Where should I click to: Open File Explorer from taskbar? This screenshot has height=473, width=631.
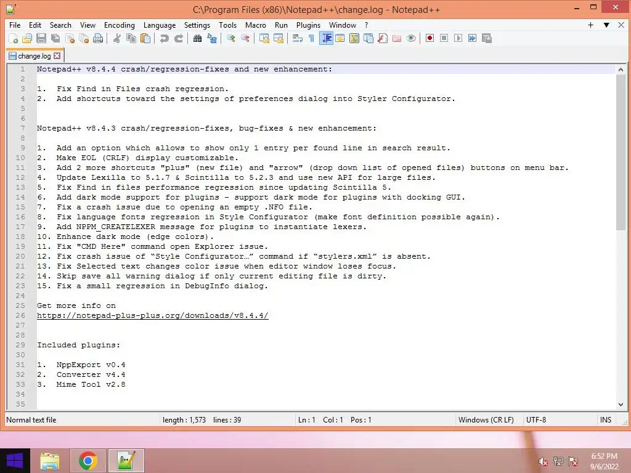coord(49,461)
